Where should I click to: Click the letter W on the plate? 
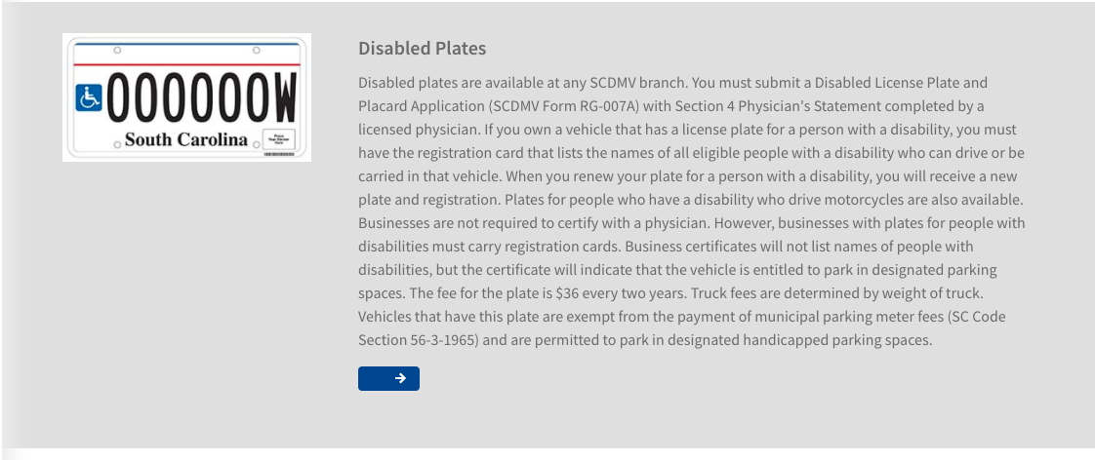click(x=282, y=97)
